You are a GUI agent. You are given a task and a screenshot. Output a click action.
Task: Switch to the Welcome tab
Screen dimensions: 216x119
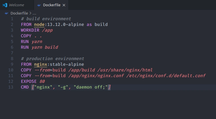17,5
